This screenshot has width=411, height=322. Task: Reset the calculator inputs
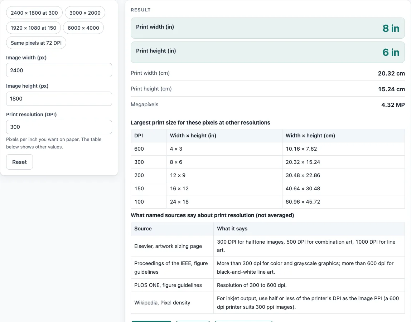coord(19,162)
